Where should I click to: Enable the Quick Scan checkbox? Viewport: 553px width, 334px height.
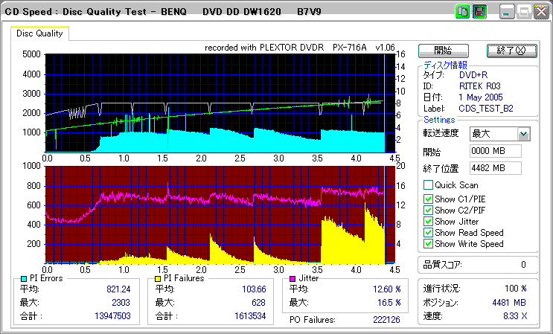pyautogui.click(x=428, y=185)
